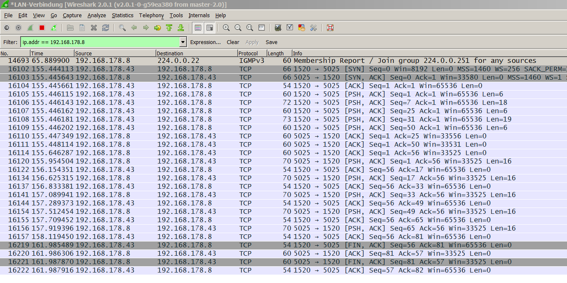Select packet 16102 SYN row

click(x=283, y=69)
